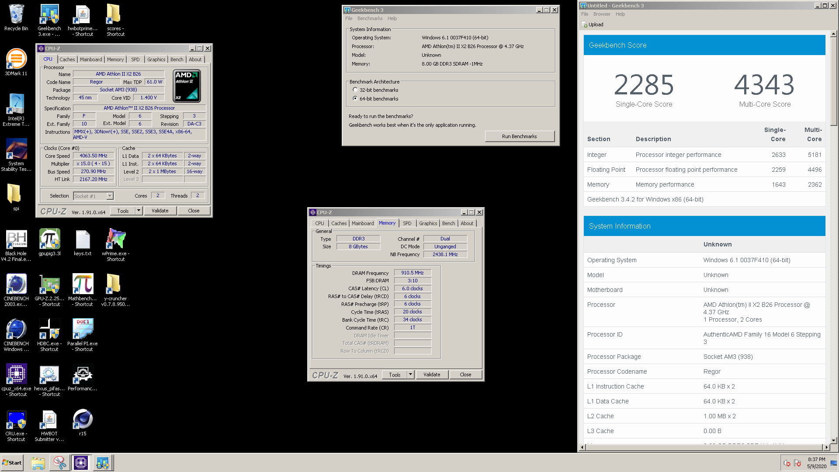Click Run Benchmarks button
Viewport: 839px width, 472px height.
coord(519,136)
